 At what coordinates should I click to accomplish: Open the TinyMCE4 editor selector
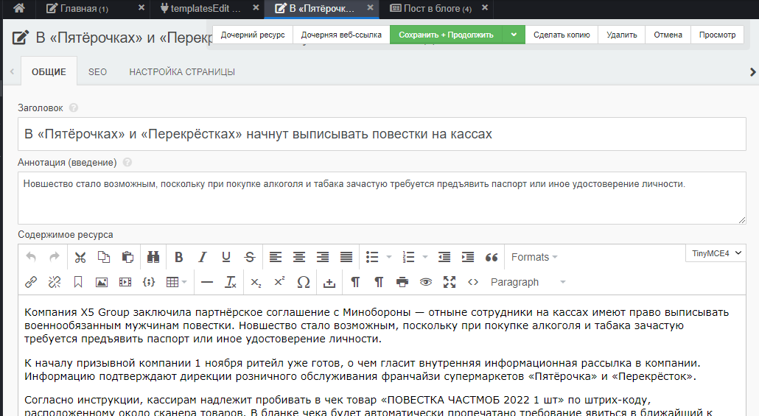716,253
